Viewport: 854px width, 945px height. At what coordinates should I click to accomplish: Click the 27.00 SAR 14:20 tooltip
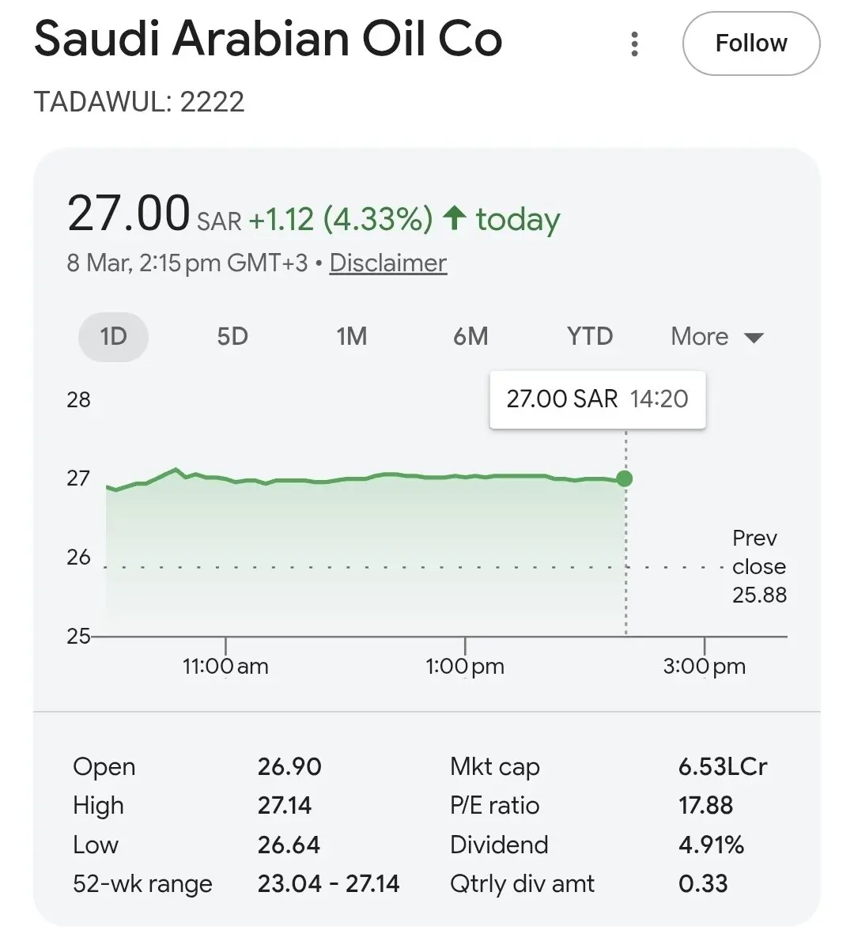597,399
